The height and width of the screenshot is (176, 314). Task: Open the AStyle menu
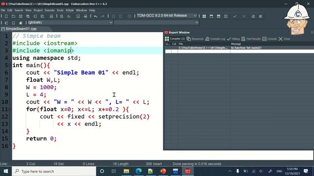(x=70, y=10)
